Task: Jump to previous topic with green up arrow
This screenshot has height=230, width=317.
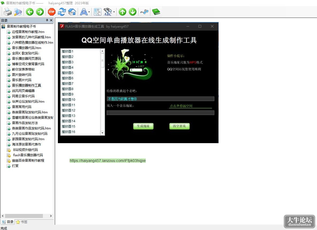Action: click(x=122, y=12)
